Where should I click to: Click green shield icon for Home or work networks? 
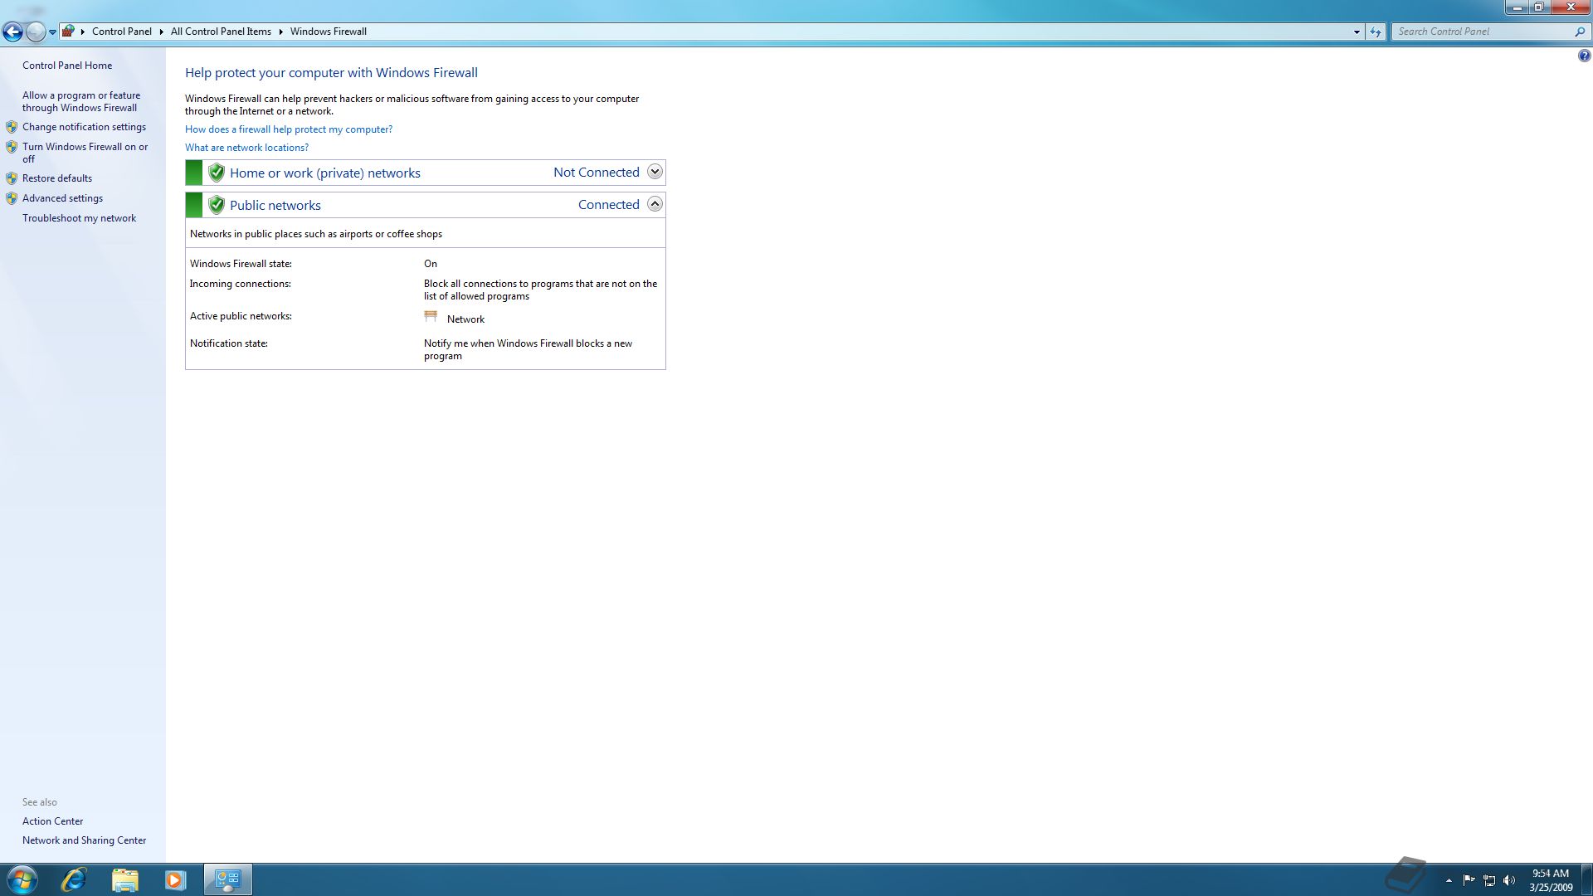(x=217, y=173)
